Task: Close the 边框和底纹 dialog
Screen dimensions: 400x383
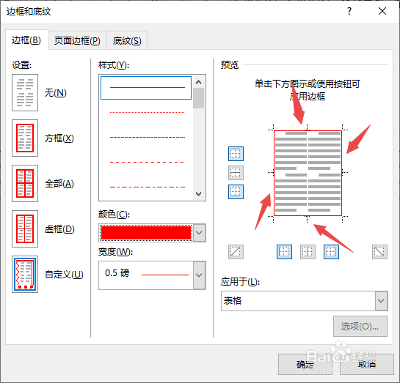Action: point(382,11)
